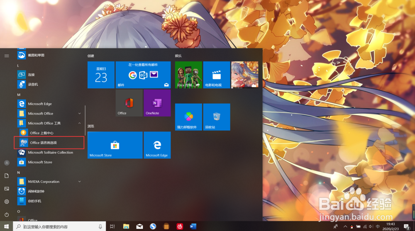Click the microphone icon in search box
Screen dimensions: 415x231
pos(100,226)
